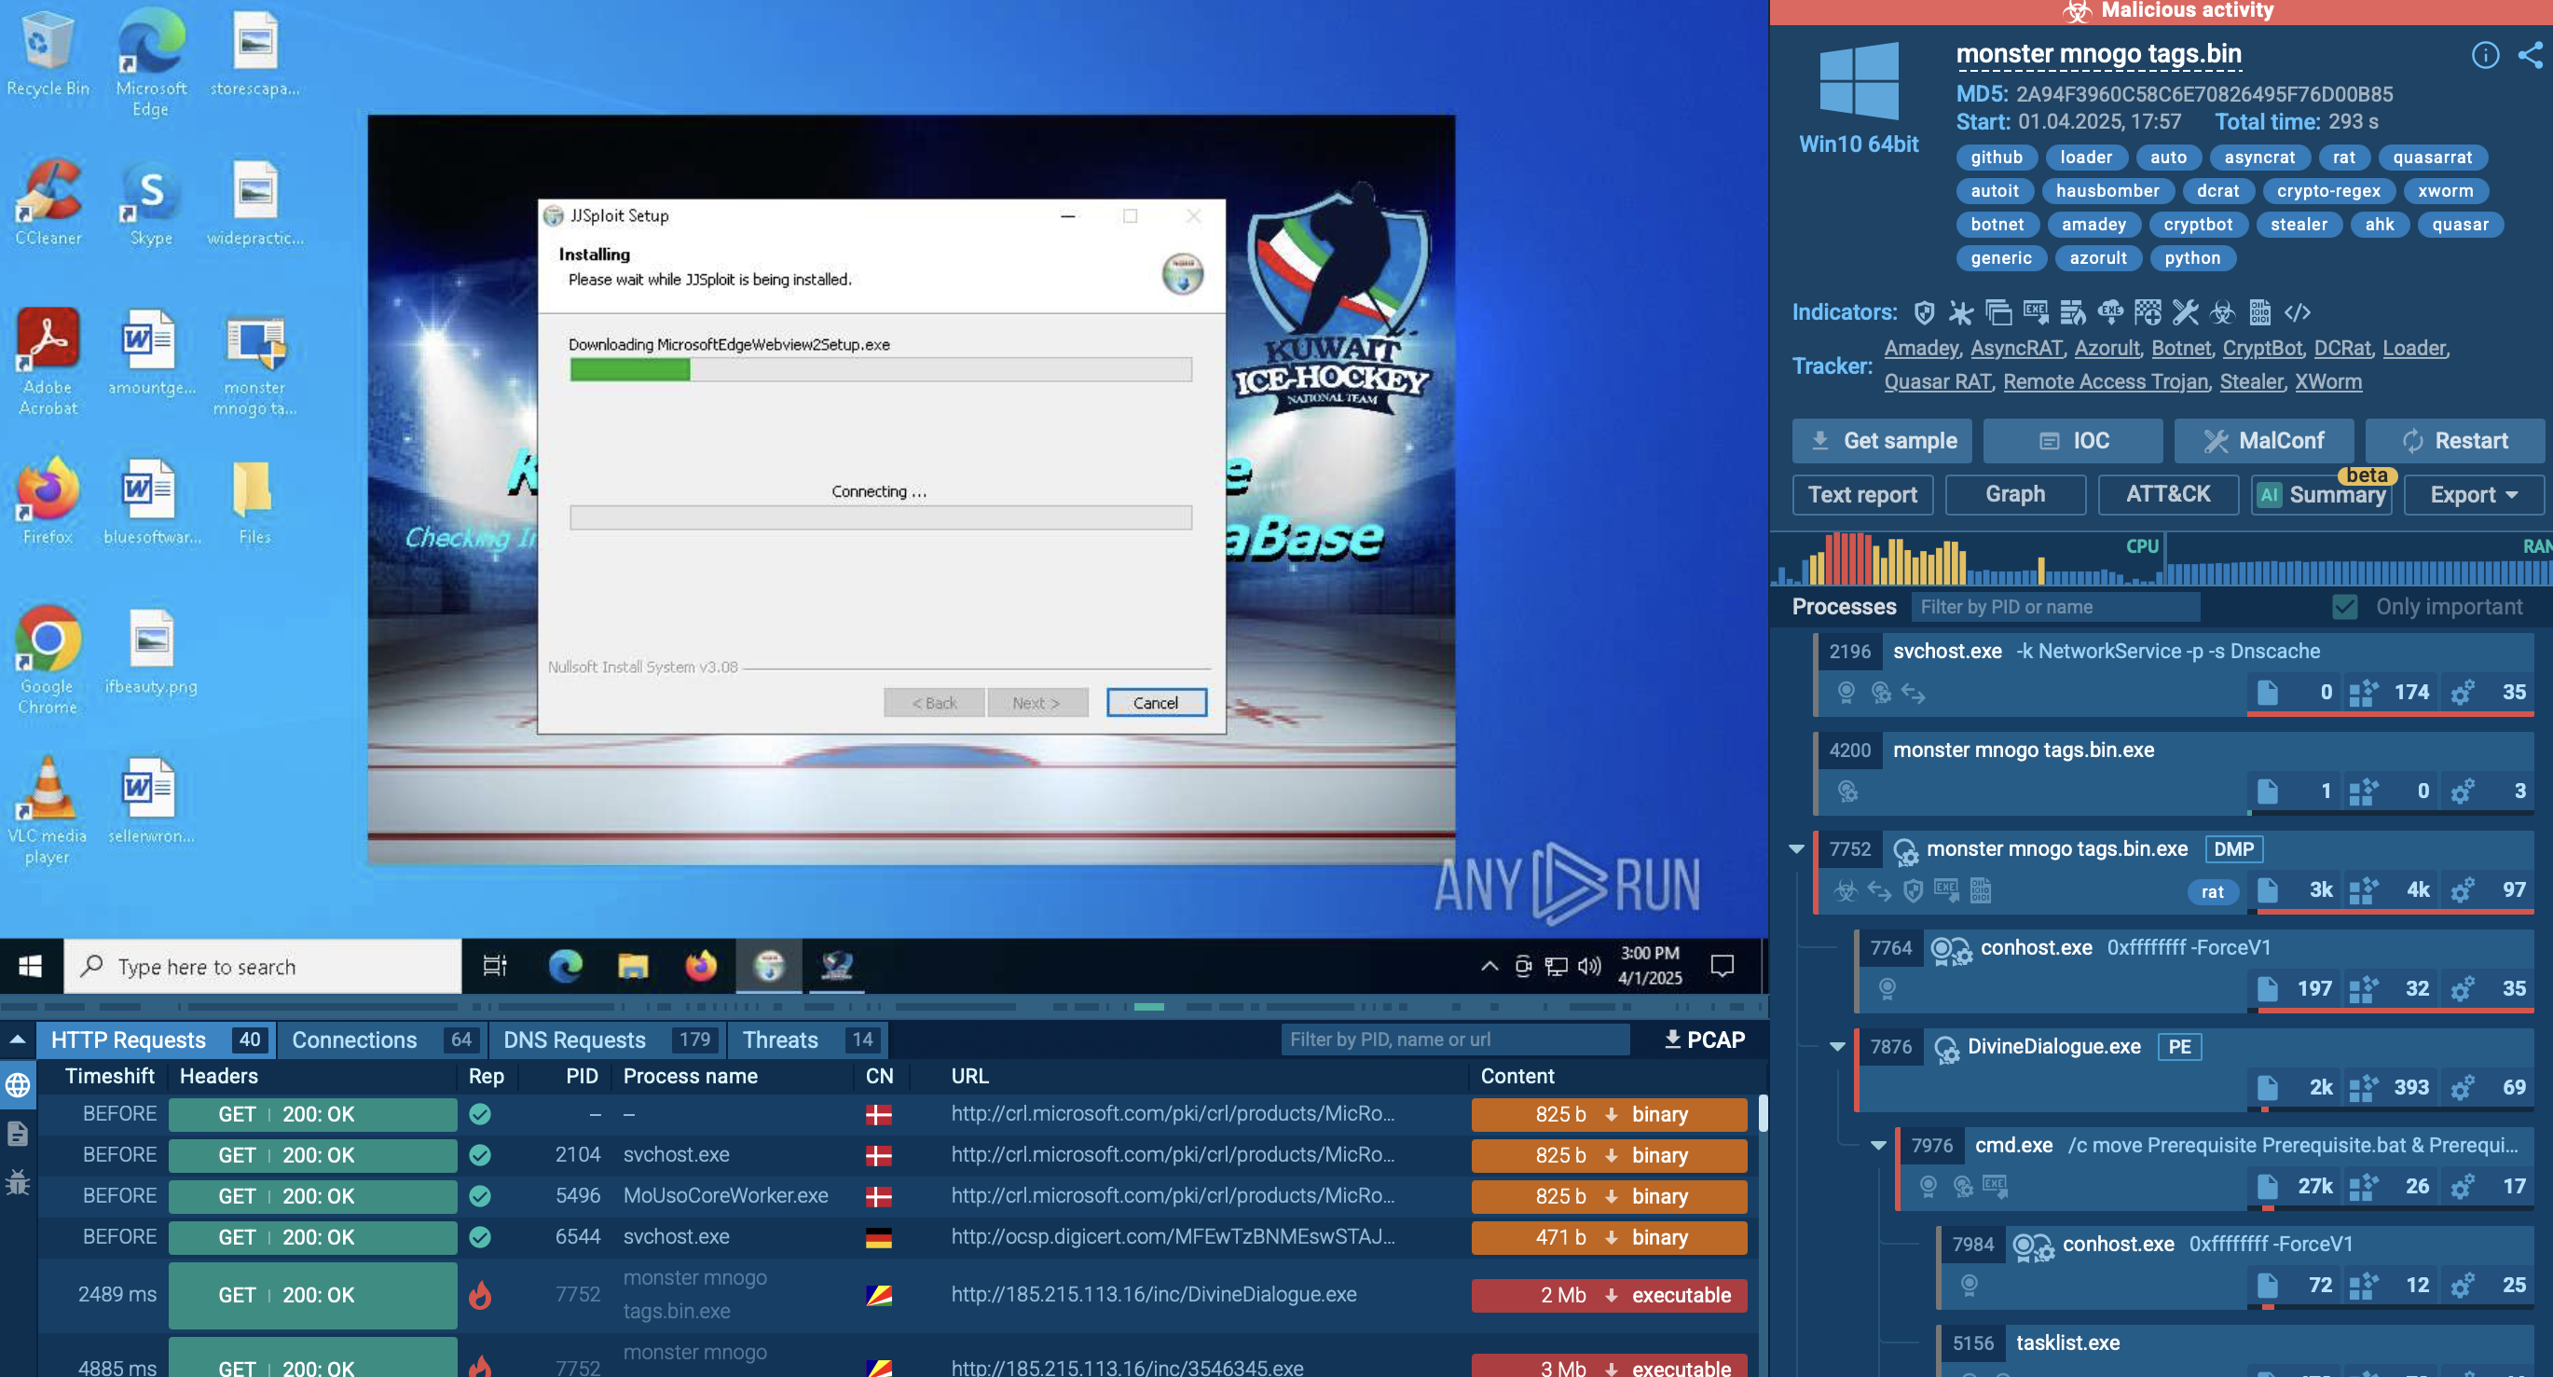Collapse DivineDialogue.exe 7876 tree node

[1836, 1047]
